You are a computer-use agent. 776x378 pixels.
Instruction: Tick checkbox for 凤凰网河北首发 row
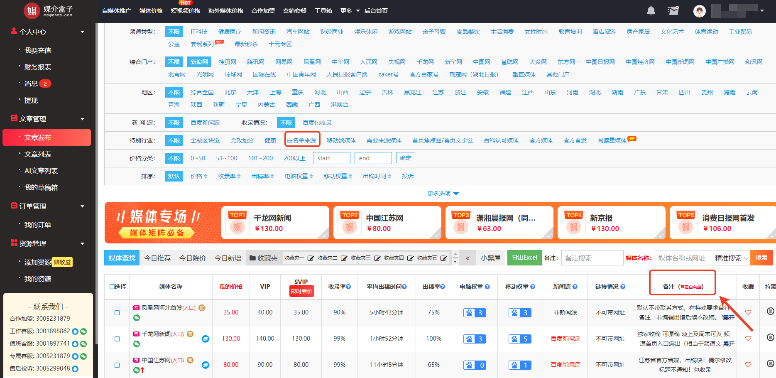pos(117,313)
